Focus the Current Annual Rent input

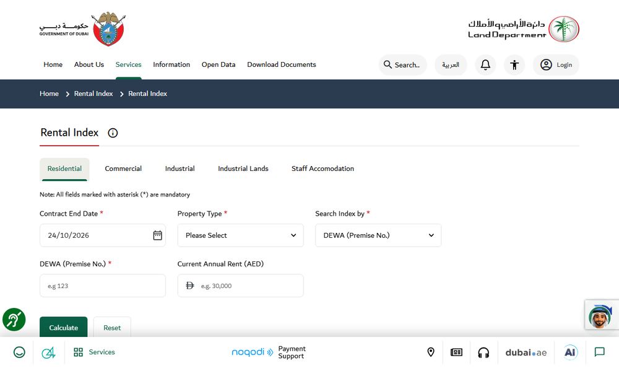point(240,286)
